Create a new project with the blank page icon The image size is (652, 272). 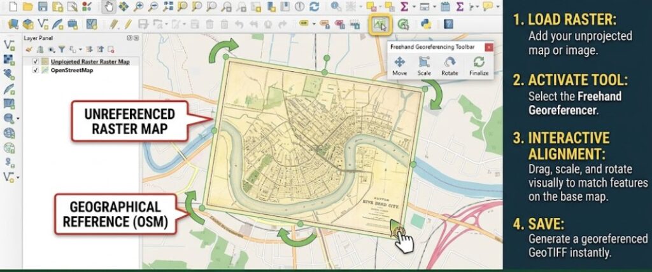point(13,6)
